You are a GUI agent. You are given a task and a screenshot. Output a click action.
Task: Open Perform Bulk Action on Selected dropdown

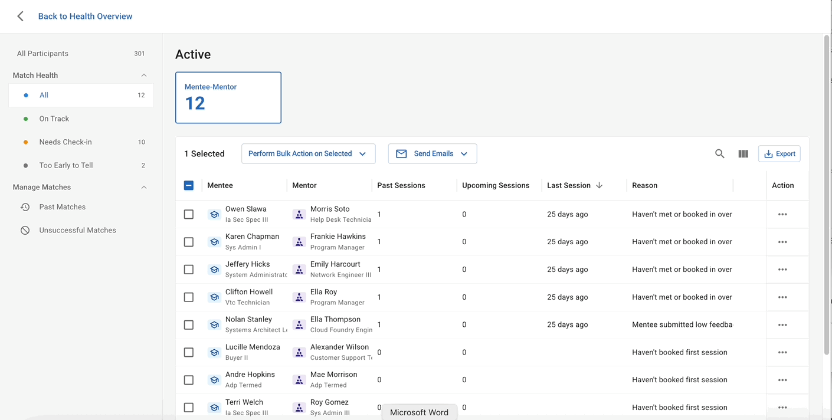[308, 154]
